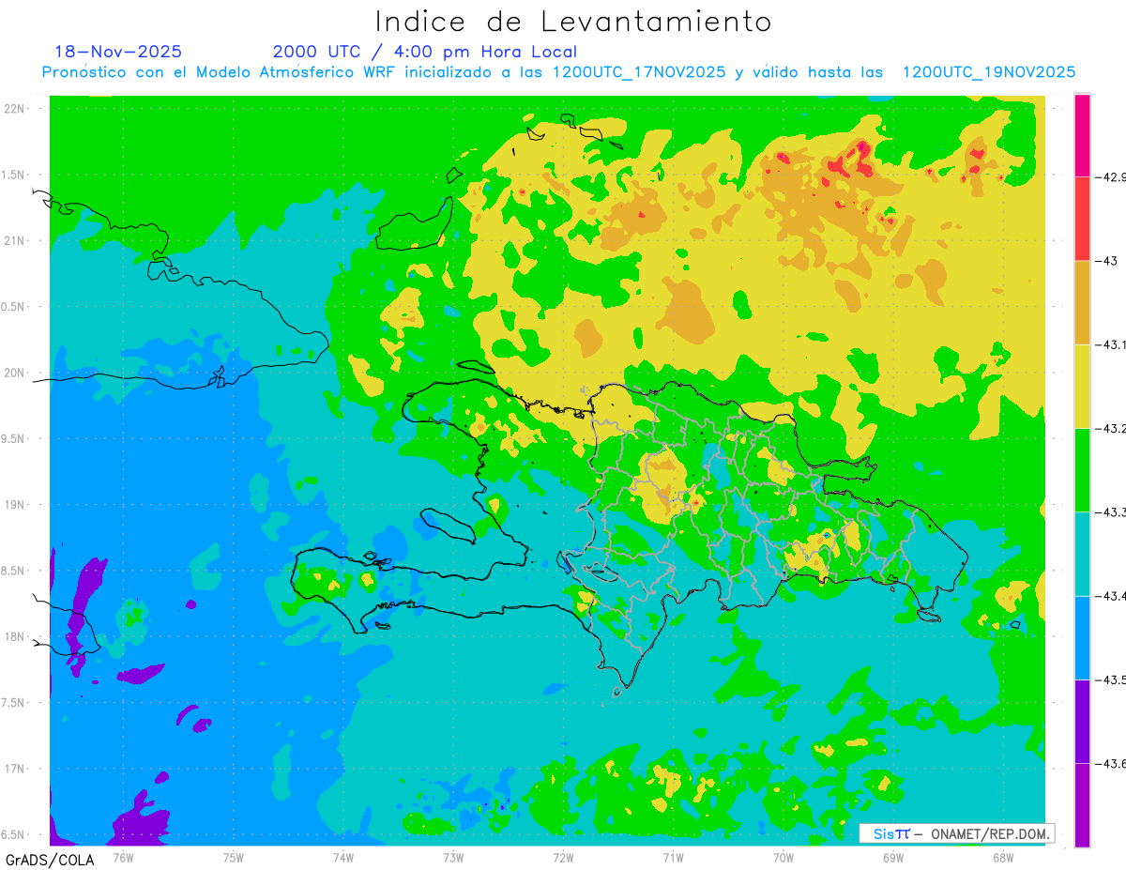
Task: Pick the magenta segment atop the colorbar
Action: click(1082, 135)
